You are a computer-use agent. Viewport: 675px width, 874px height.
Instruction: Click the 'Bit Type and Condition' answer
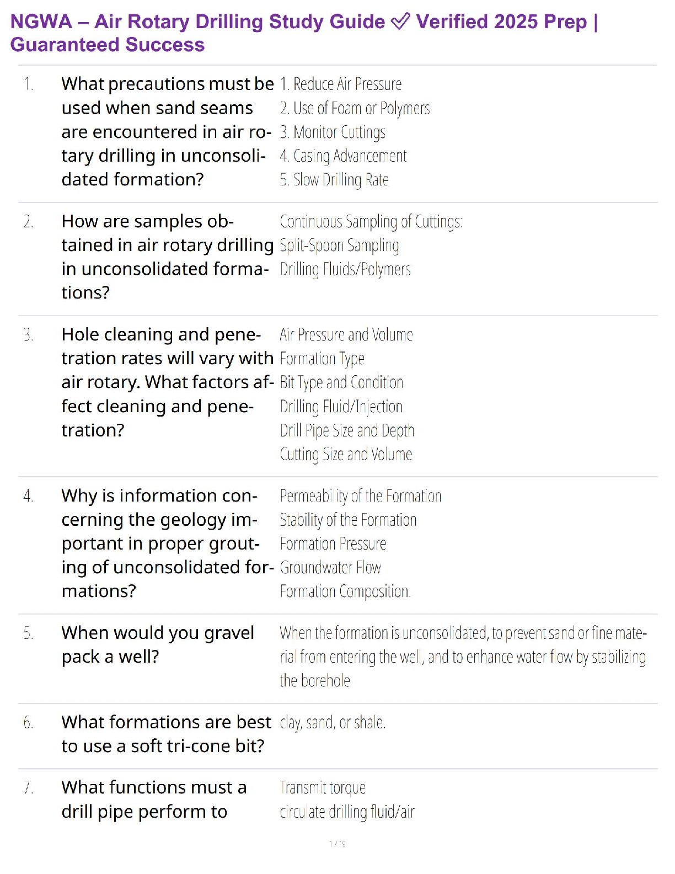341,382
